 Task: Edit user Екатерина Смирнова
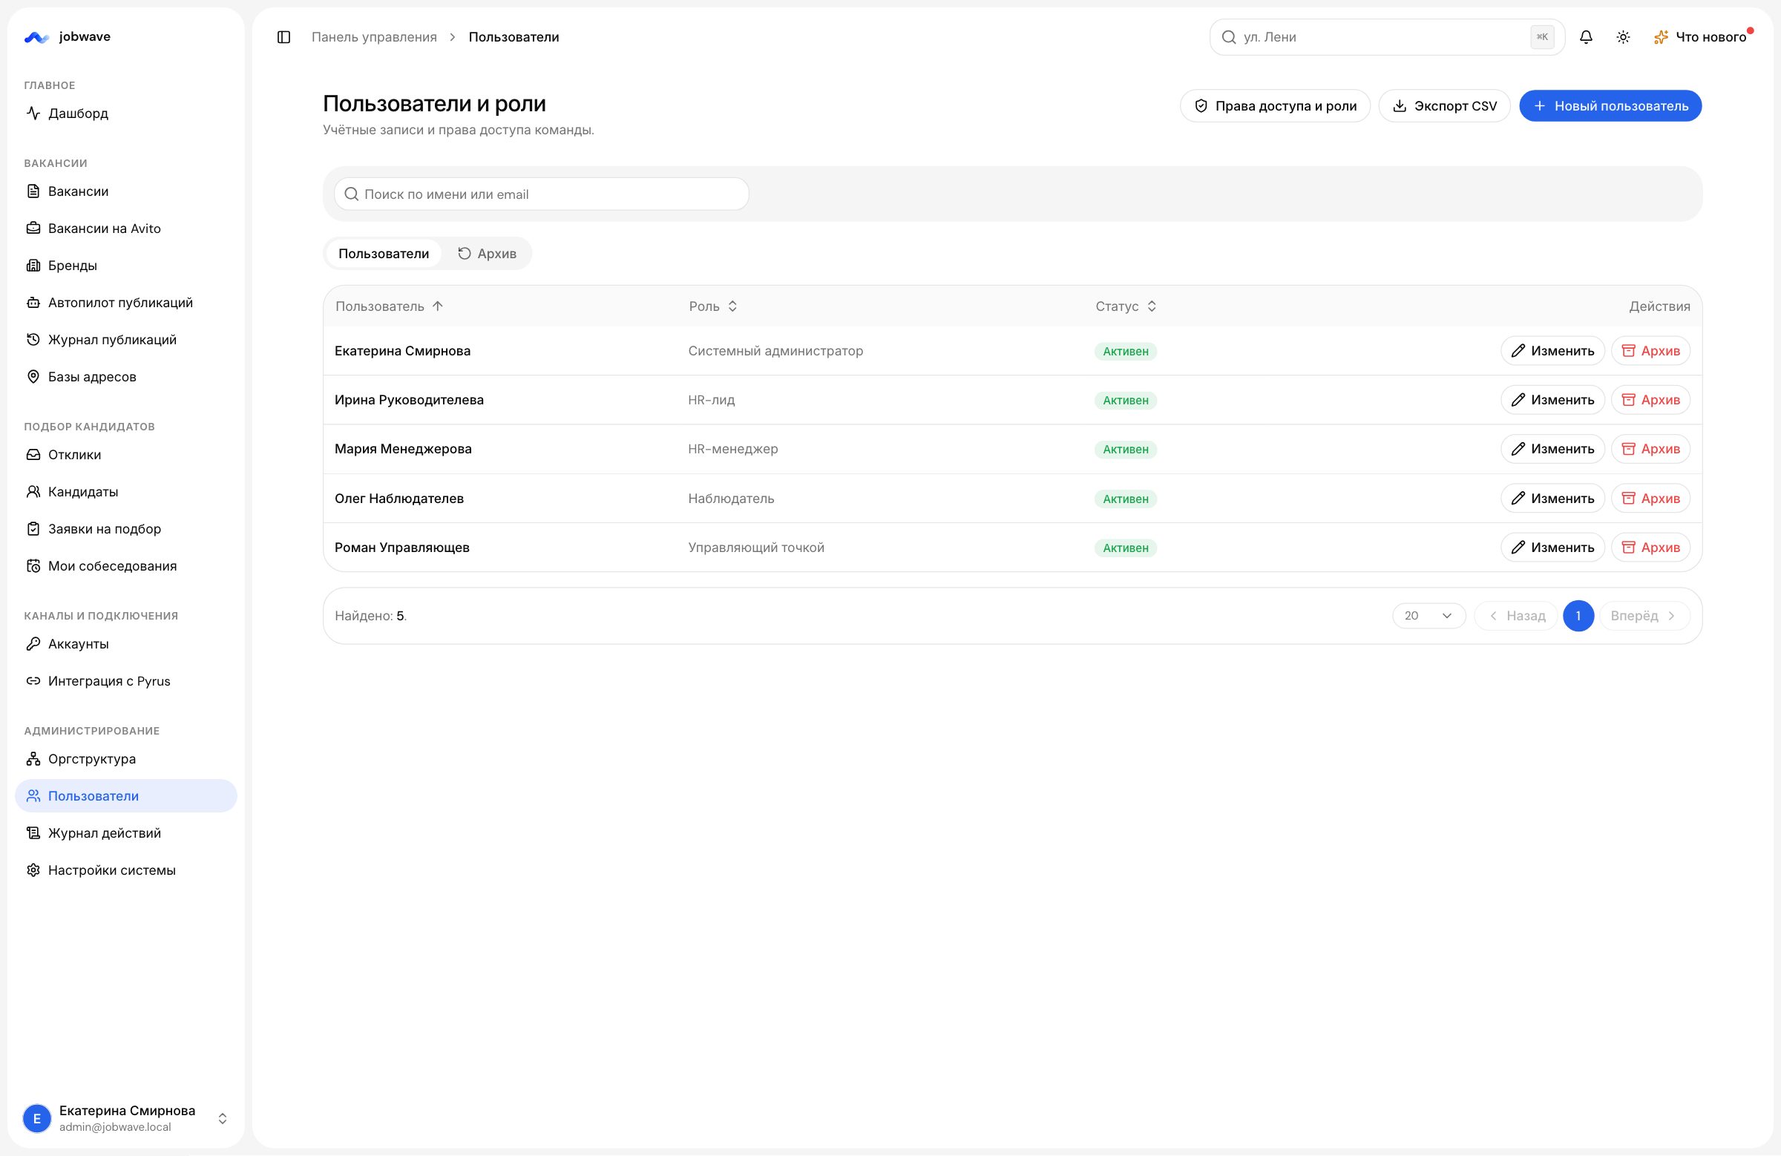[1552, 350]
